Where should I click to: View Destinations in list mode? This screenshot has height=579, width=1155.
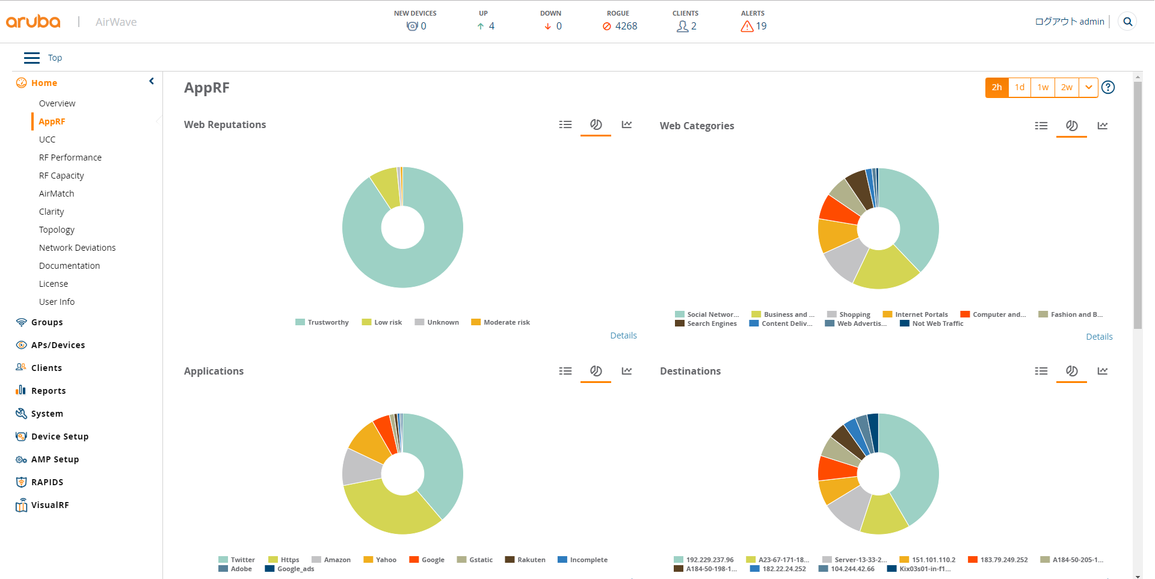point(1041,371)
